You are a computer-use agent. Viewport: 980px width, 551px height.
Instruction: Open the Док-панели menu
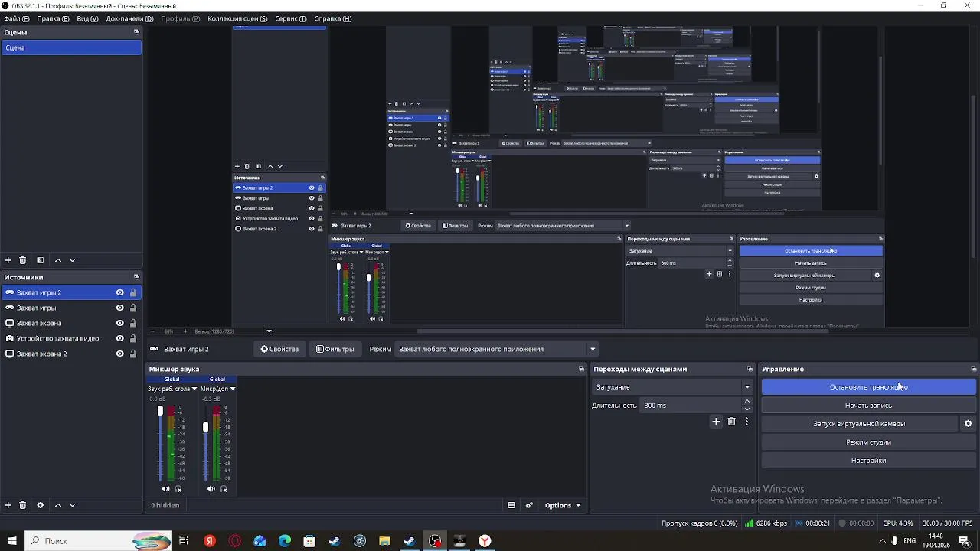[x=129, y=18]
